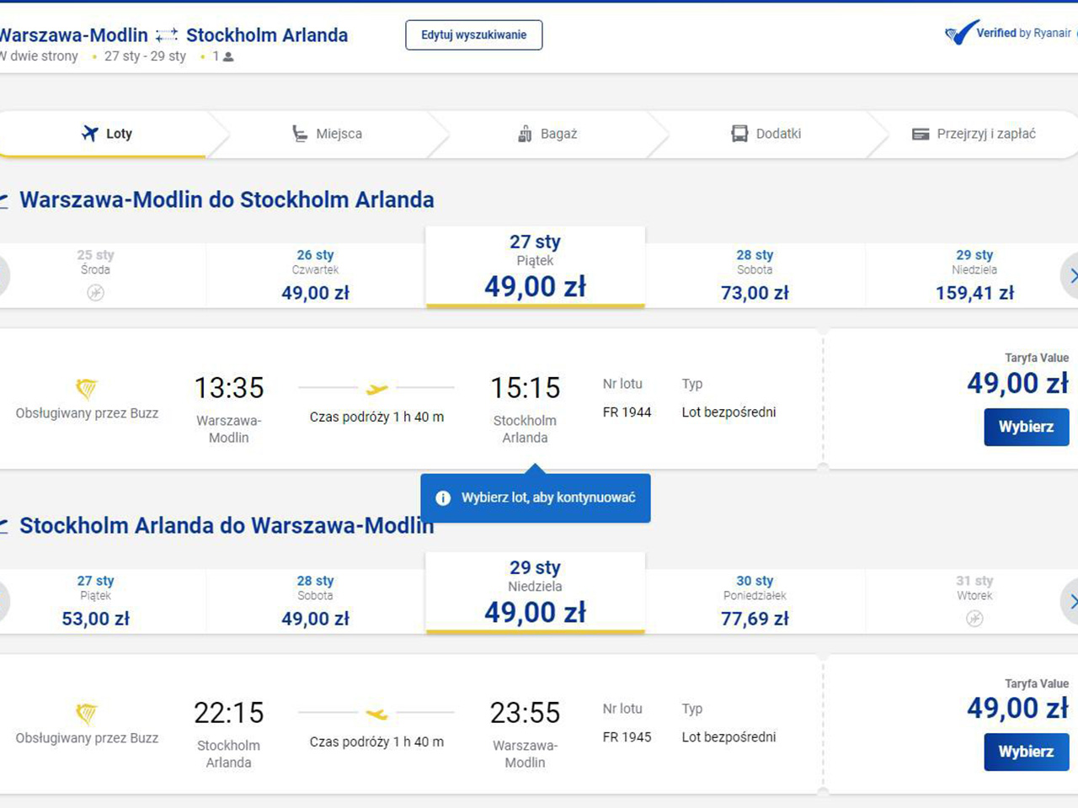Show later return dates with right arrow
1078x808 pixels.
pos(1072,601)
